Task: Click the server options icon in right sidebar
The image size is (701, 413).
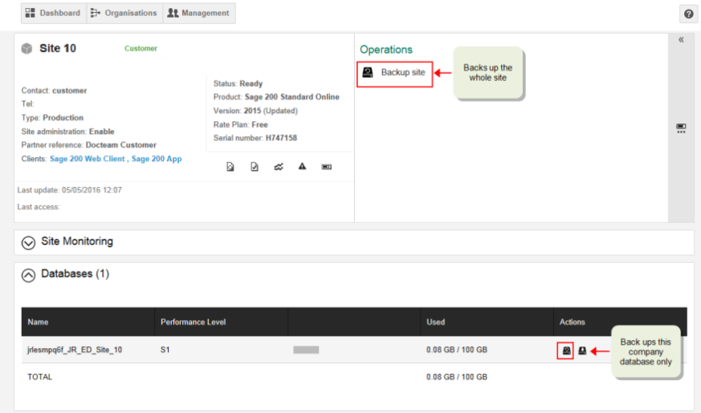Action: (681, 128)
